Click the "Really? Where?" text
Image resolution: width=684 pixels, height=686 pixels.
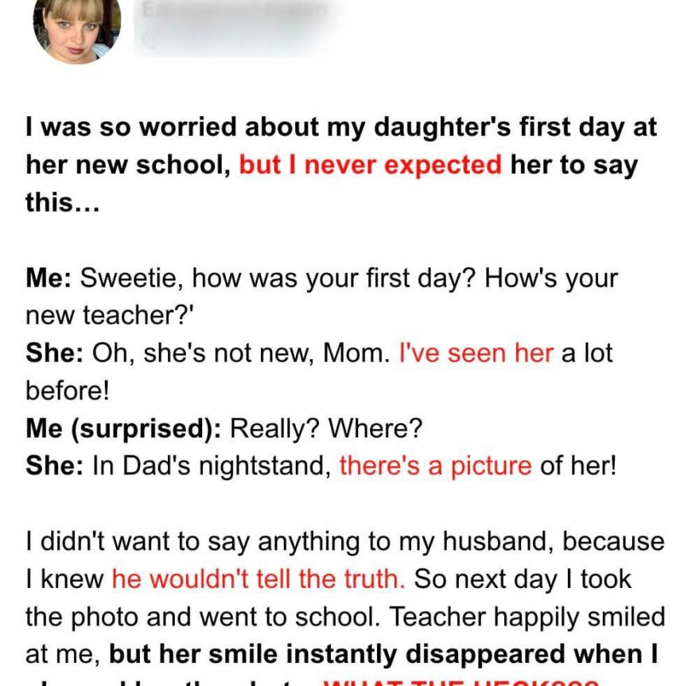coord(326,428)
